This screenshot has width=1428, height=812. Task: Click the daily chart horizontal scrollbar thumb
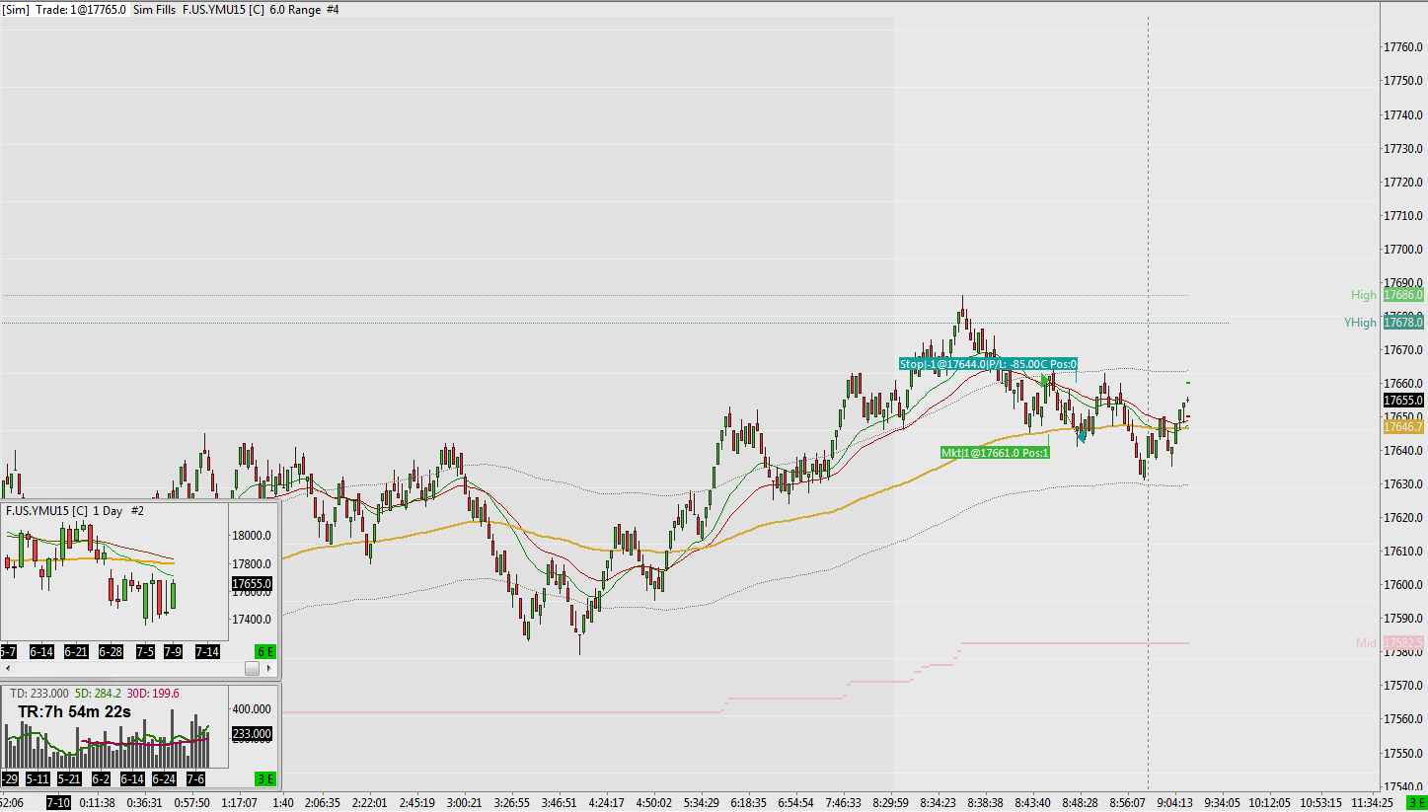252,669
